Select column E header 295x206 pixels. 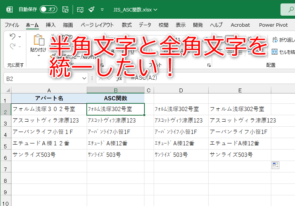click(240, 90)
